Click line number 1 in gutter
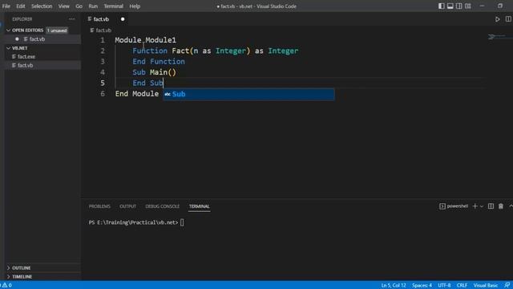 click(103, 40)
